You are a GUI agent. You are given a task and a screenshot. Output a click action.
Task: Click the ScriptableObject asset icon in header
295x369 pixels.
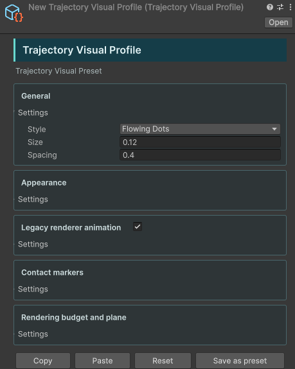tap(13, 13)
